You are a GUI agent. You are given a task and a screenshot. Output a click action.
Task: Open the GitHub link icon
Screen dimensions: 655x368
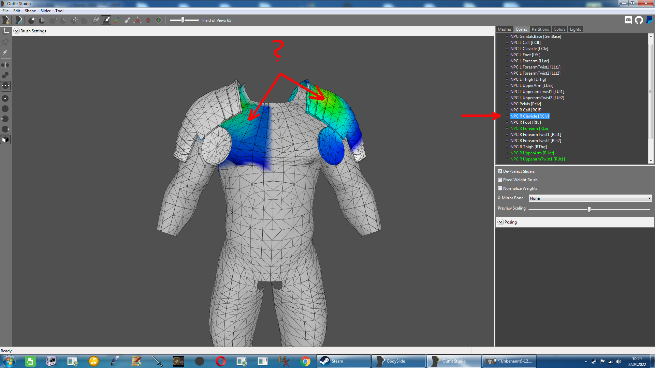pos(639,20)
